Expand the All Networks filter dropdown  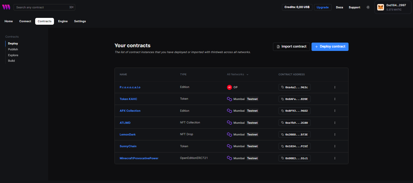click(x=237, y=74)
